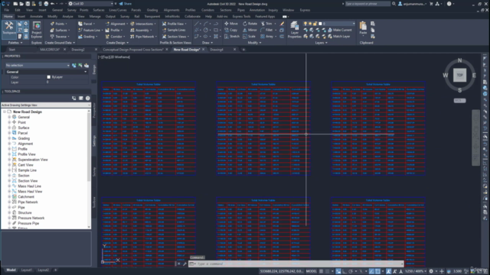Click the Profile View button
Image resolution: width=490 pixels, height=275 pixels.
coord(175,24)
